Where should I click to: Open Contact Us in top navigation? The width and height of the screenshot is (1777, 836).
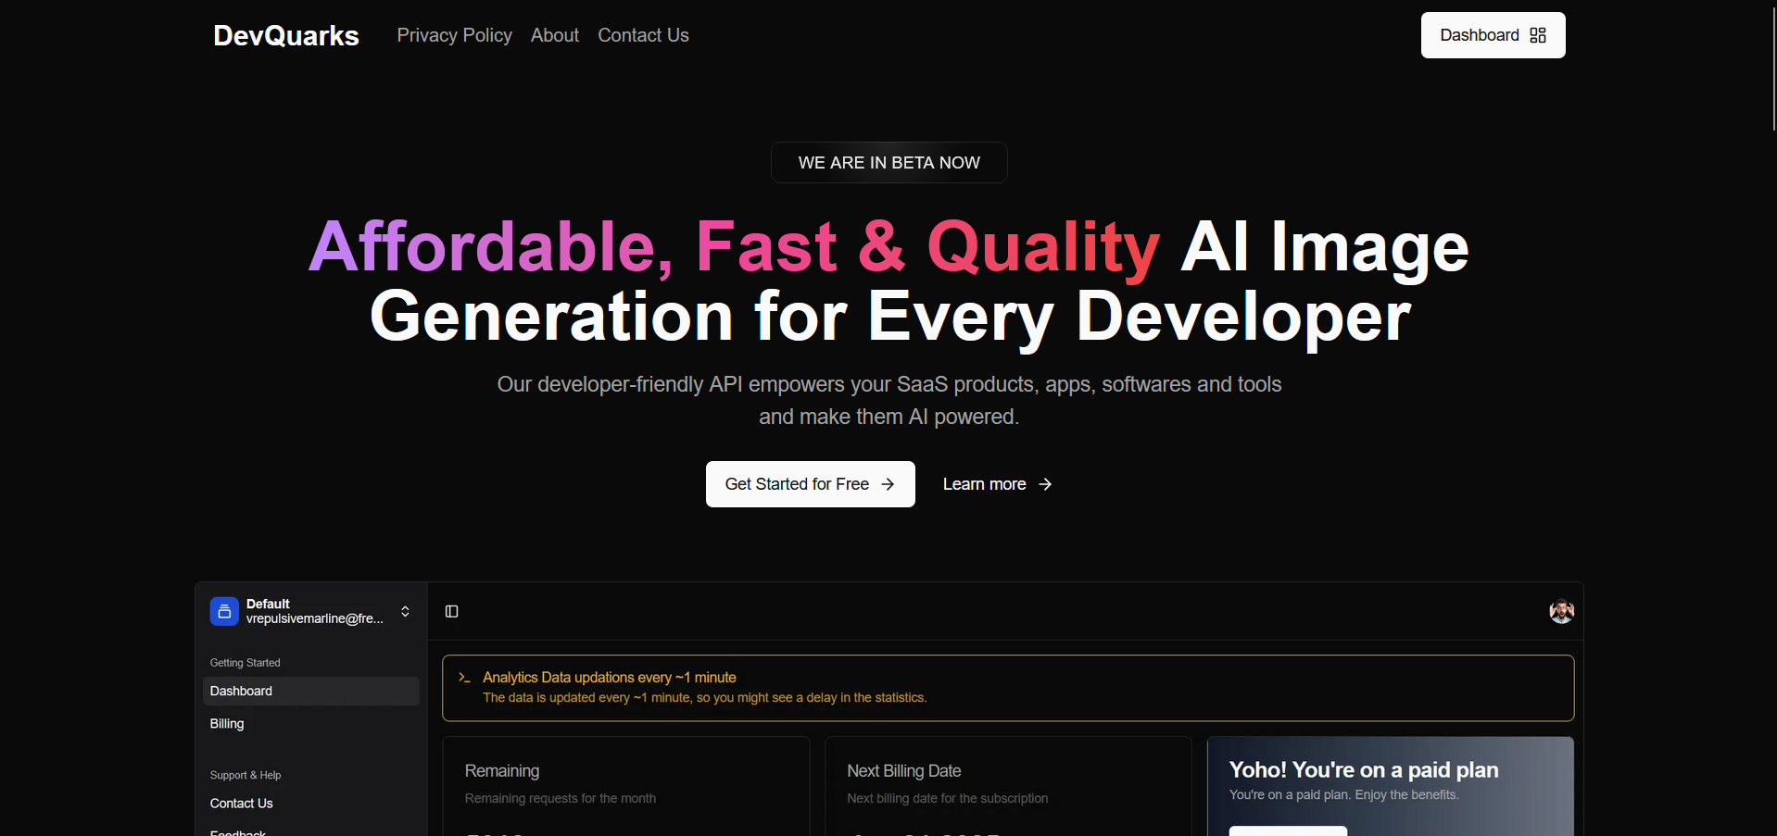pos(643,35)
